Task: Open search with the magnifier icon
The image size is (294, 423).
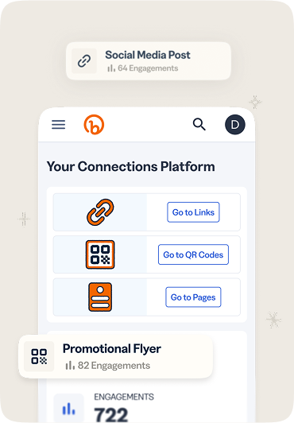Action: [199, 124]
